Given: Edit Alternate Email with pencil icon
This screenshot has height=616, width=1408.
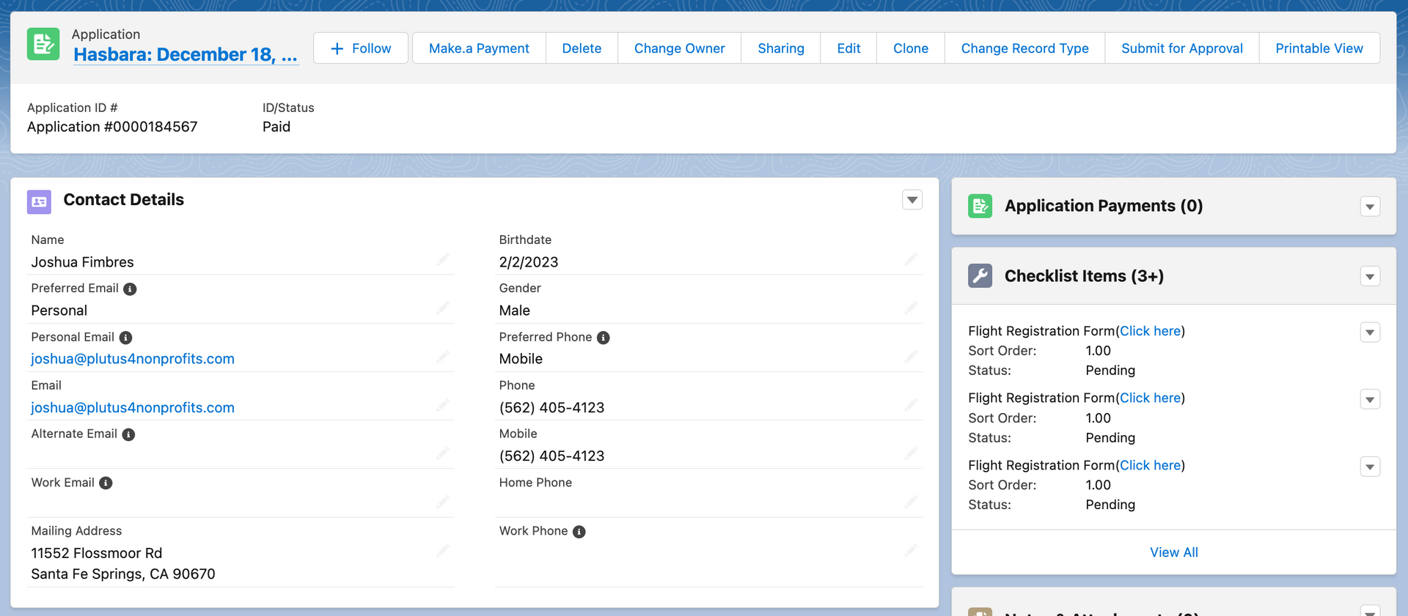Looking at the screenshot, I should 443,453.
